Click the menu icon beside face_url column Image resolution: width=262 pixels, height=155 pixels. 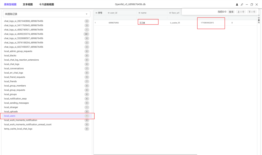click(170, 13)
